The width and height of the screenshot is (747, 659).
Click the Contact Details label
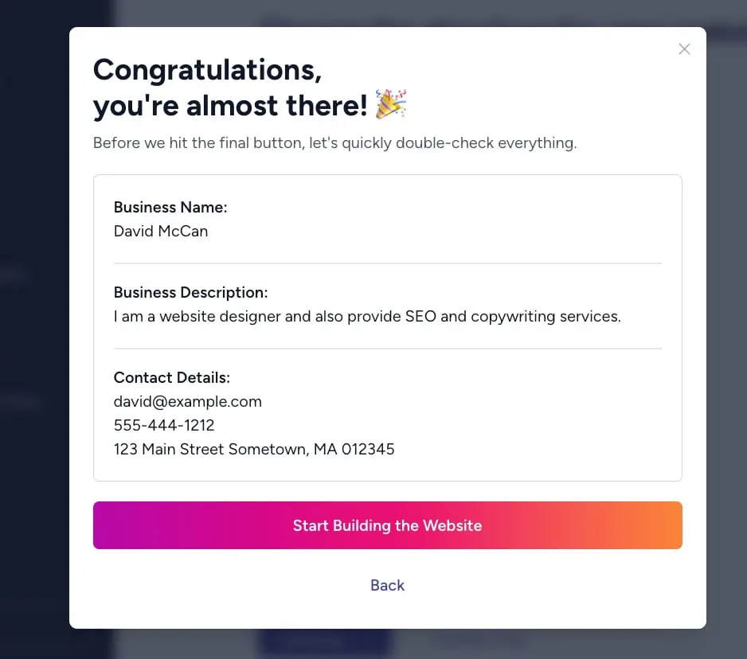pos(171,377)
